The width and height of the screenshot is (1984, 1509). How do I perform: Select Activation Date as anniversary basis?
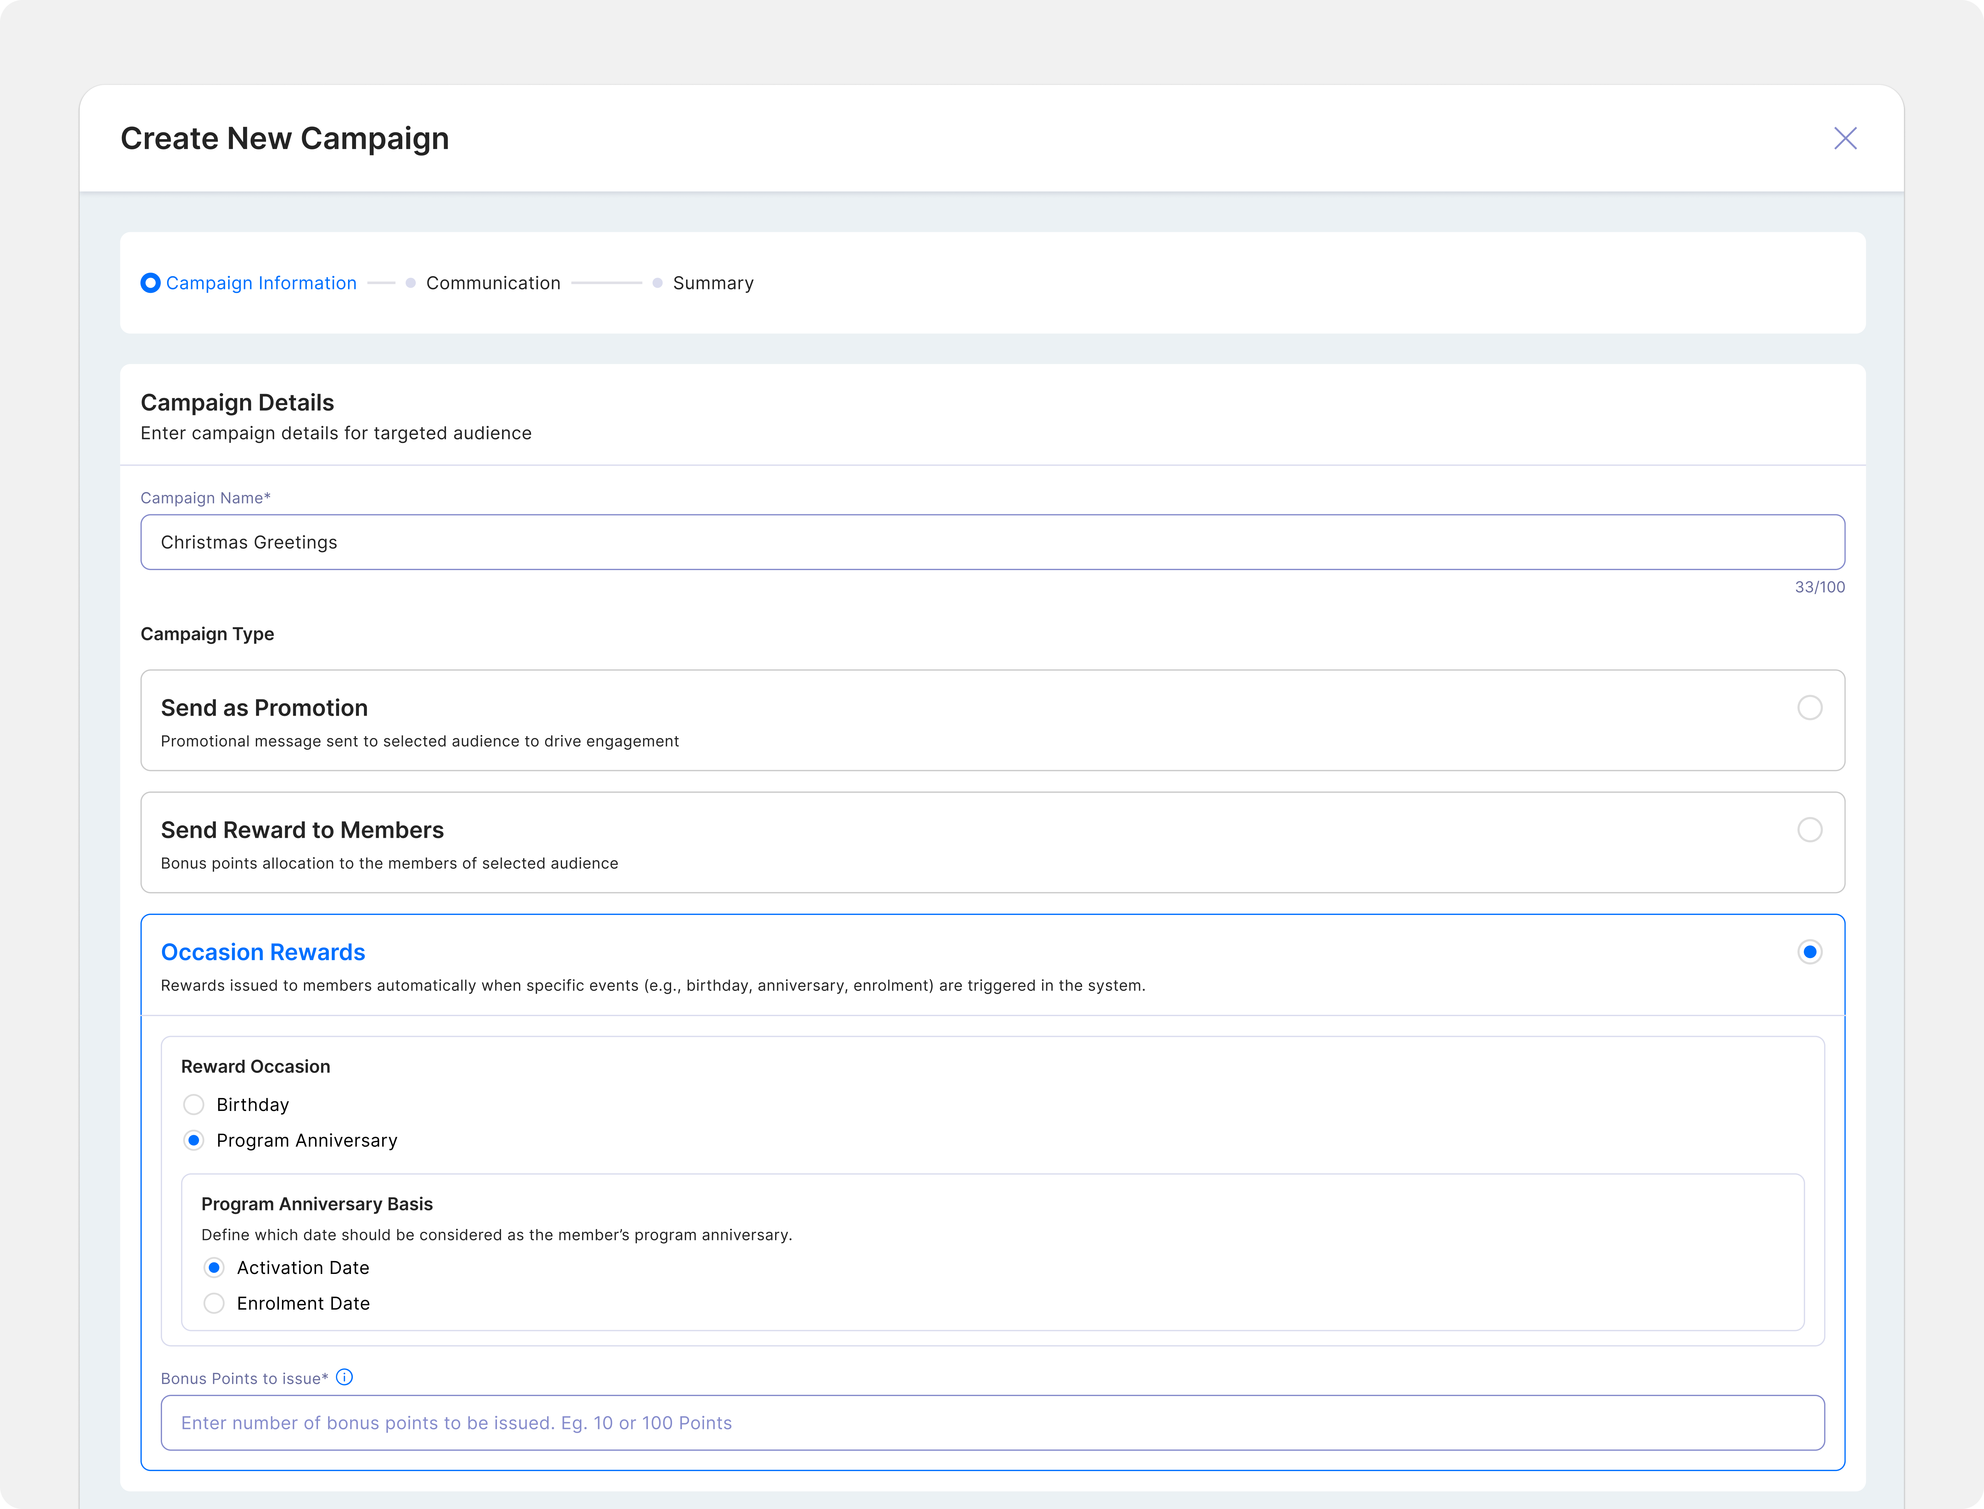(x=214, y=1267)
